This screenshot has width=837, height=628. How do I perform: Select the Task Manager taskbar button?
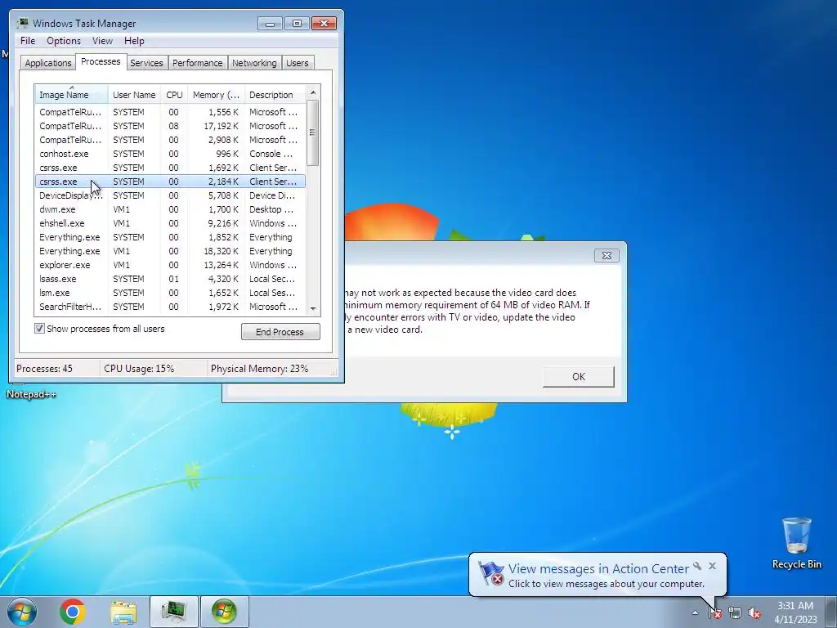tap(174, 612)
